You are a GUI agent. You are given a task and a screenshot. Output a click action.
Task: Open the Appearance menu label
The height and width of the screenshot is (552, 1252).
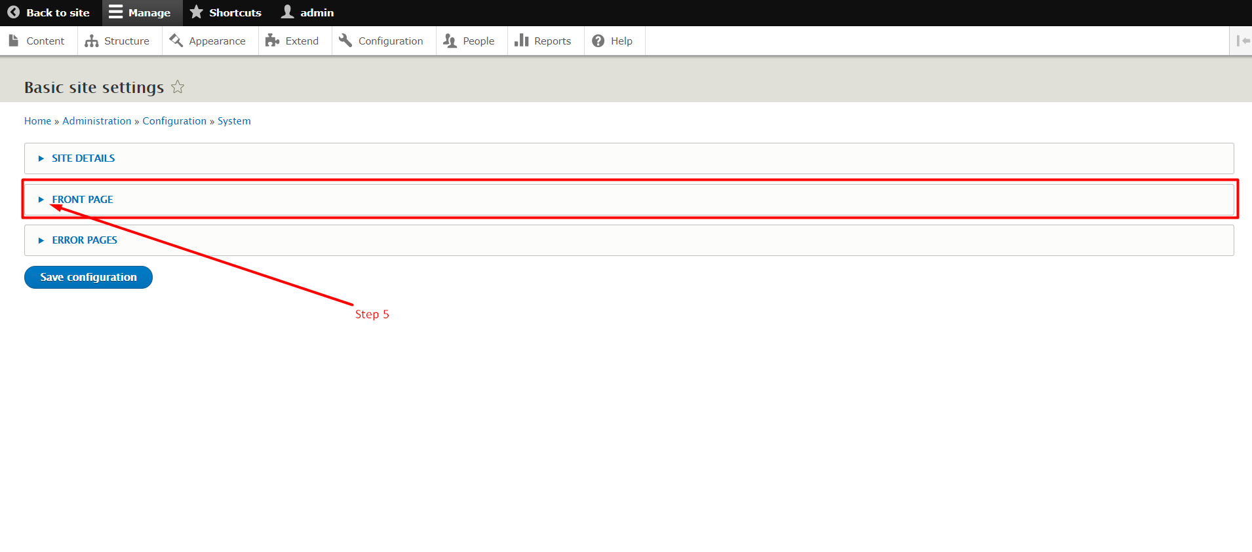217,41
